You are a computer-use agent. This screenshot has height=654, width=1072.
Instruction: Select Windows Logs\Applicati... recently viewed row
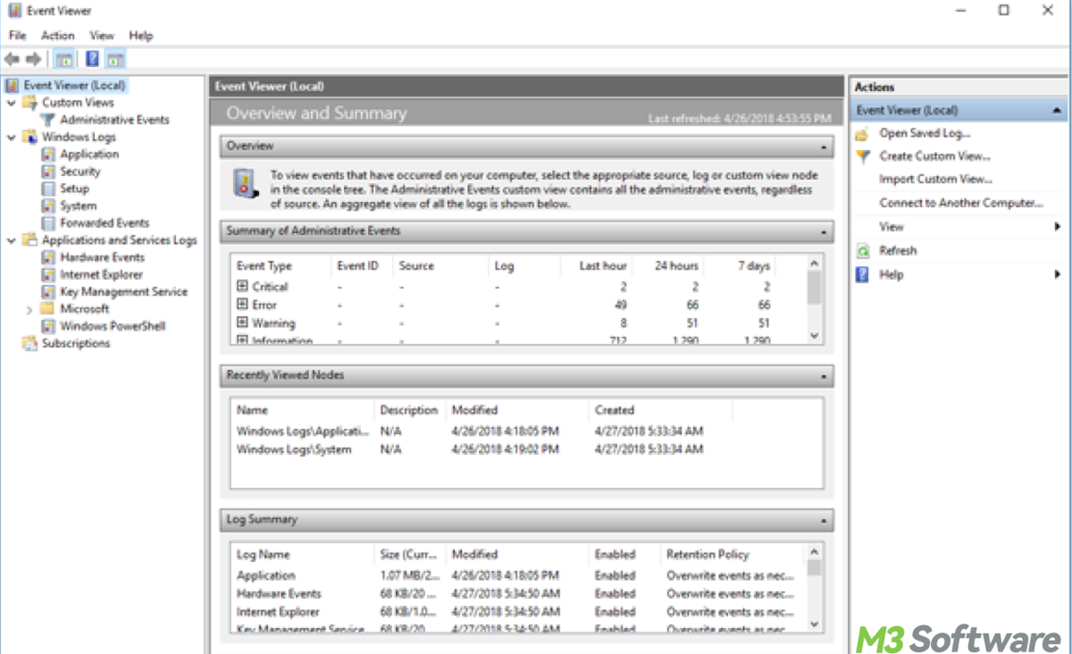click(527, 432)
